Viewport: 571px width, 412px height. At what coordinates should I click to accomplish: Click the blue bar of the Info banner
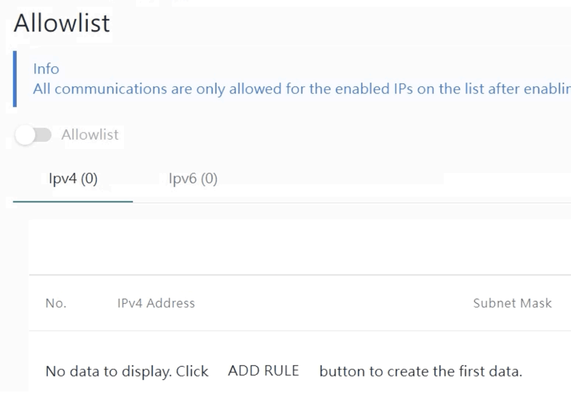15,79
